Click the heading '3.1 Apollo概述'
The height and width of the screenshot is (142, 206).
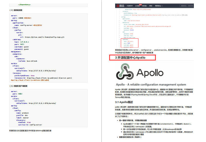pyautogui.click(x=124, y=102)
